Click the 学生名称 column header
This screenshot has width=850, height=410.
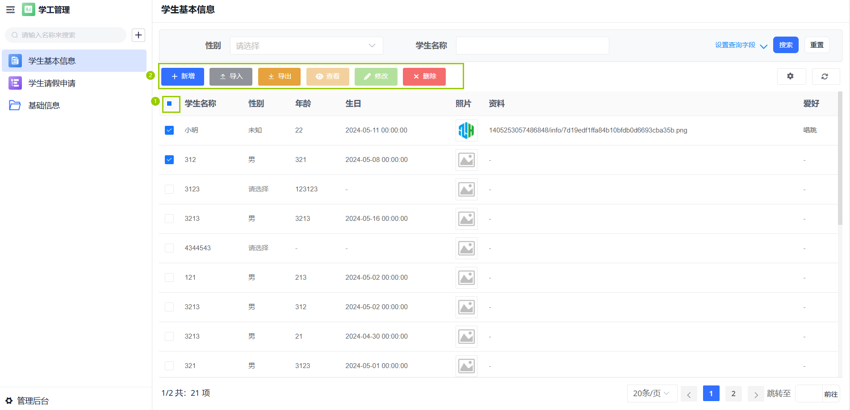click(x=200, y=104)
